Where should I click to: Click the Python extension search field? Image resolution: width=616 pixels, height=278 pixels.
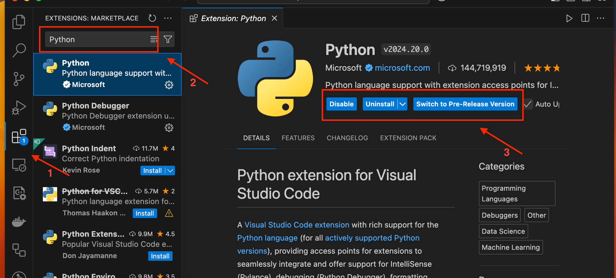coord(96,39)
